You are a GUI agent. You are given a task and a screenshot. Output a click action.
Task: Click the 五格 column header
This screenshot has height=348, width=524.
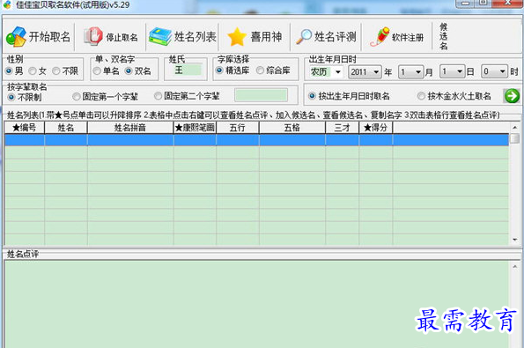pos(292,128)
